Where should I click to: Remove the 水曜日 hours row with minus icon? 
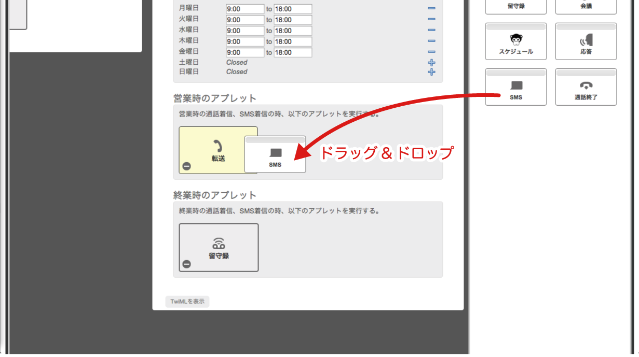pyautogui.click(x=431, y=31)
